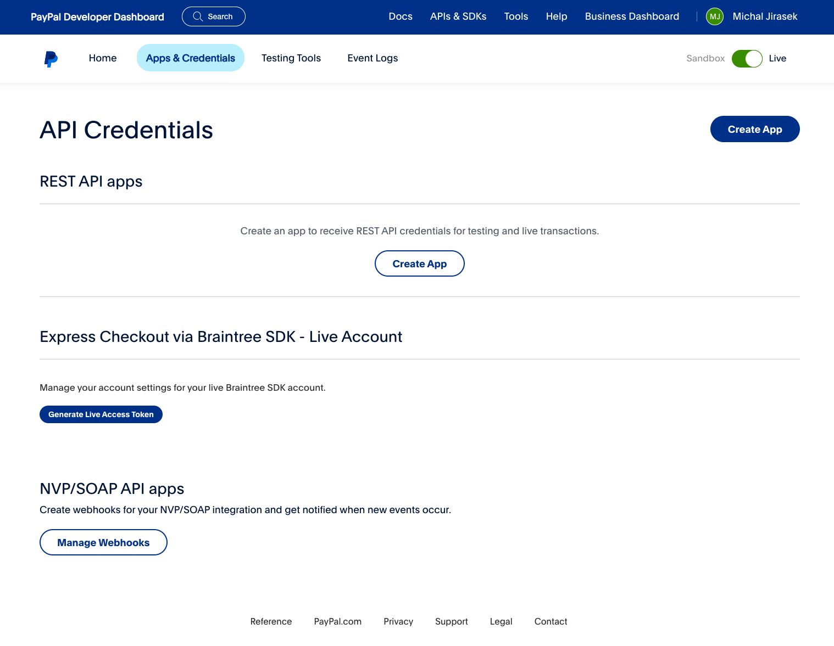Viewport: 834px width, 646px height.
Task: Click PayPal Developer Dashboard title
Action: pos(97,17)
